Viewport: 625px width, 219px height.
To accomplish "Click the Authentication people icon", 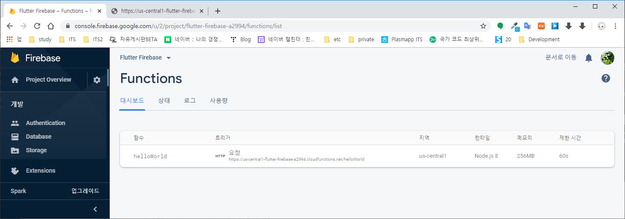I will point(15,123).
